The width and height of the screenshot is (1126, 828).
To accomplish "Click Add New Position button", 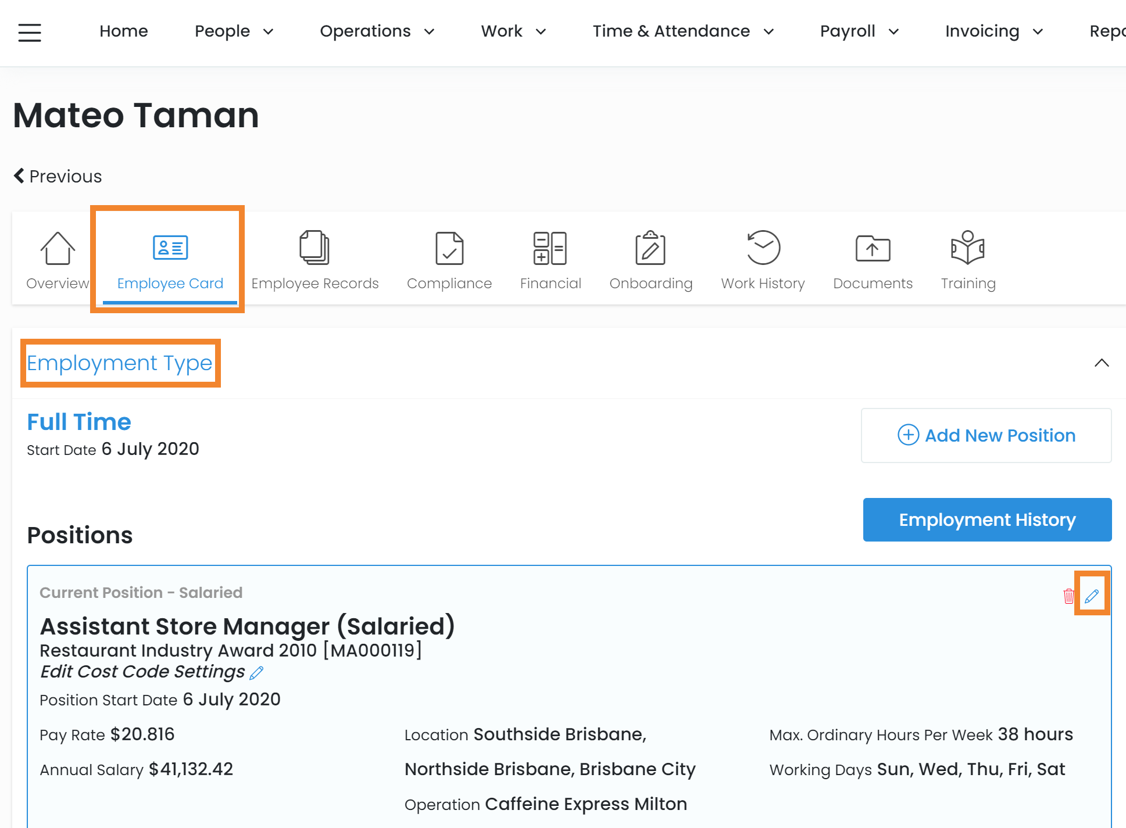I will point(986,435).
